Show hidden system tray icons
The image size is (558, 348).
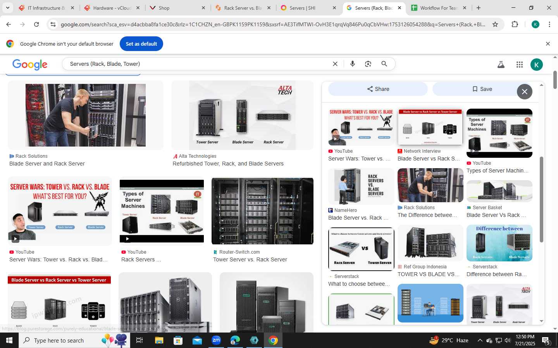pos(480,340)
